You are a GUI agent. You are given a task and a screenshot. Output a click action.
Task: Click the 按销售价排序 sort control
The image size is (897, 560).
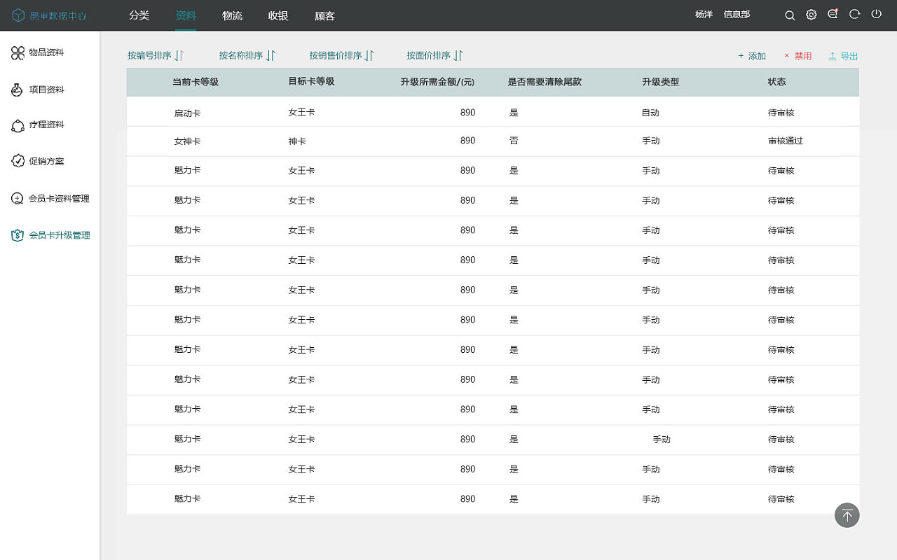(x=341, y=55)
